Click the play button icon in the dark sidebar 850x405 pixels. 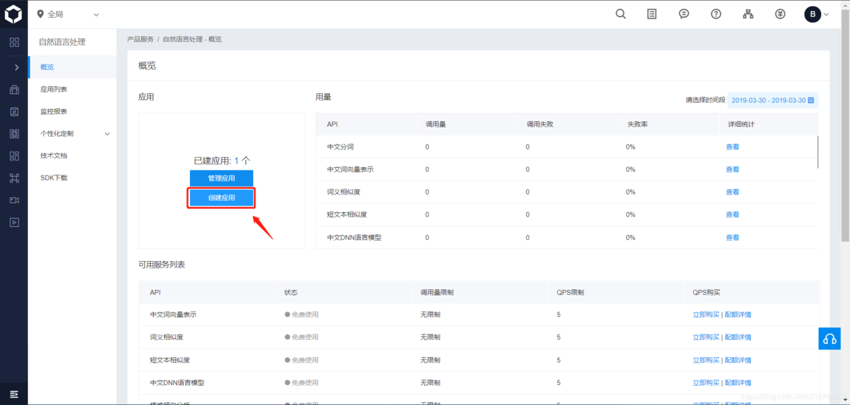(14, 222)
